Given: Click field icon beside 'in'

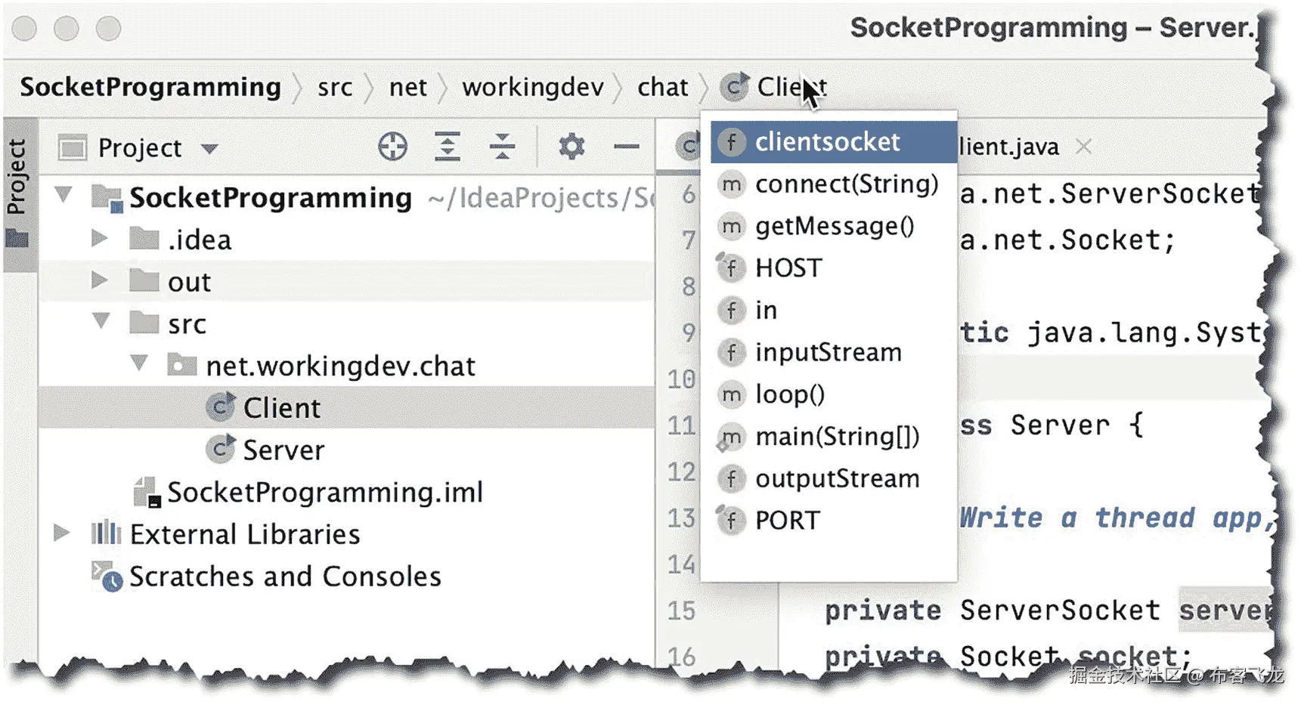Looking at the screenshot, I should (x=731, y=311).
